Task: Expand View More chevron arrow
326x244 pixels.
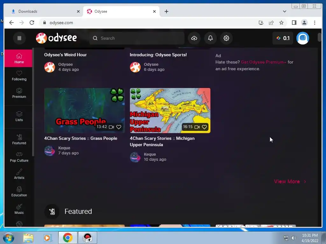Action: [305, 181]
